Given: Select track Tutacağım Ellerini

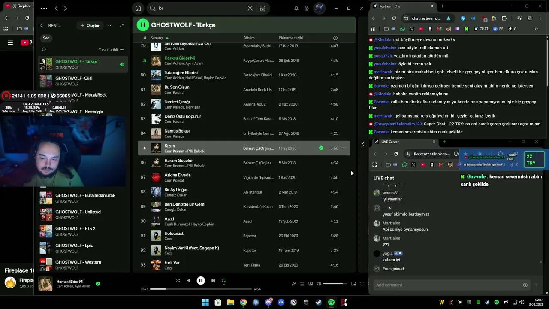Looking at the screenshot, I should pyautogui.click(x=244, y=75).
